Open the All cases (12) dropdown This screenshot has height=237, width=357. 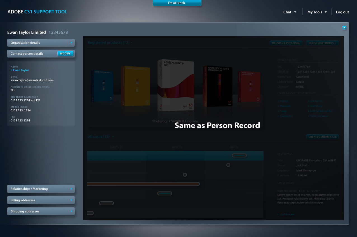[x=101, y=137]
